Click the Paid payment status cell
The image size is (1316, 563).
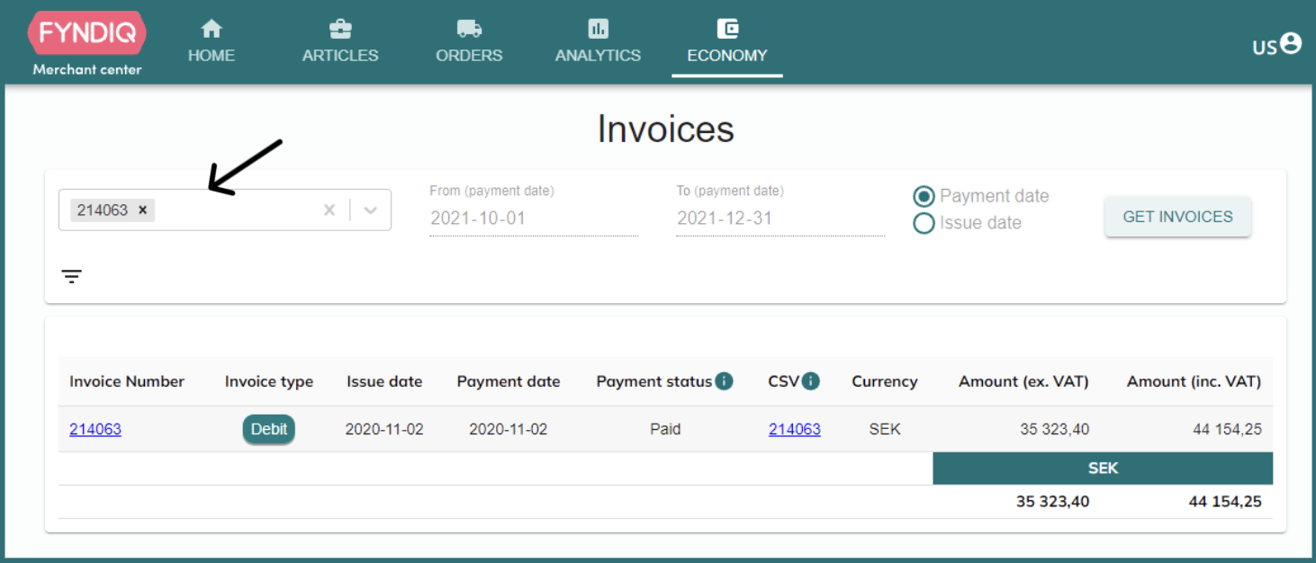click(x=665, y=429)
